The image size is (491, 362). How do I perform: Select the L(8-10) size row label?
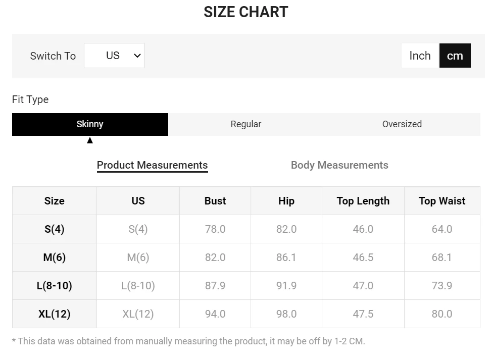point(55,286)
